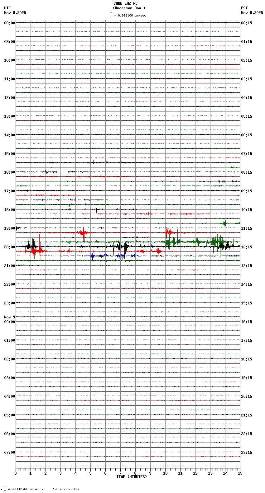Viewport: 265px width, 493px height.
Task: Click the UTC time label '07:00'
Action: click(x=9, y=453)
